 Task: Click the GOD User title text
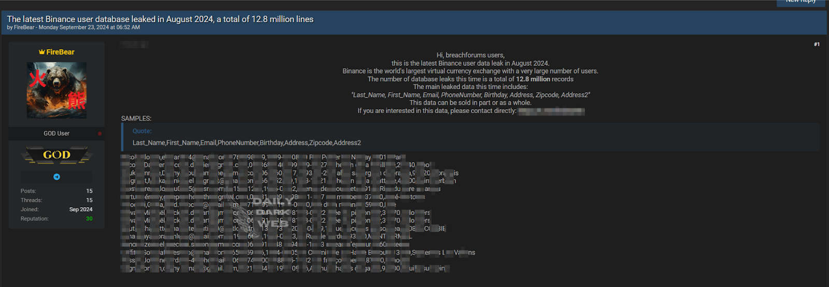(56, 134)
